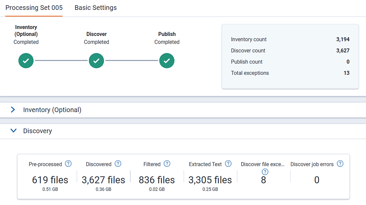
Task: Click the discover file exceptions count 8
Action: coord(264,180)
